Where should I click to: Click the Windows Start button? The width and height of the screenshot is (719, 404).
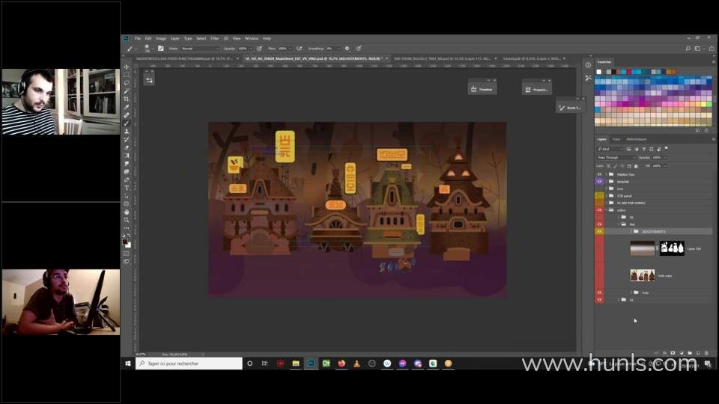coord(128,364)
